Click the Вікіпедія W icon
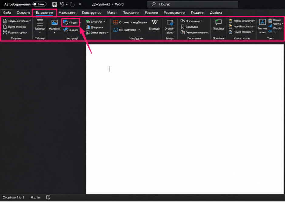Viewport: 285px width, 203px height. [x=155, y=22]
